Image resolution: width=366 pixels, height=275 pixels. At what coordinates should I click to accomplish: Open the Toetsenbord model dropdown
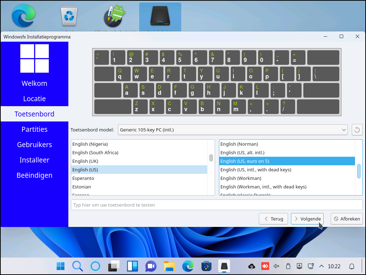[233, 130]
